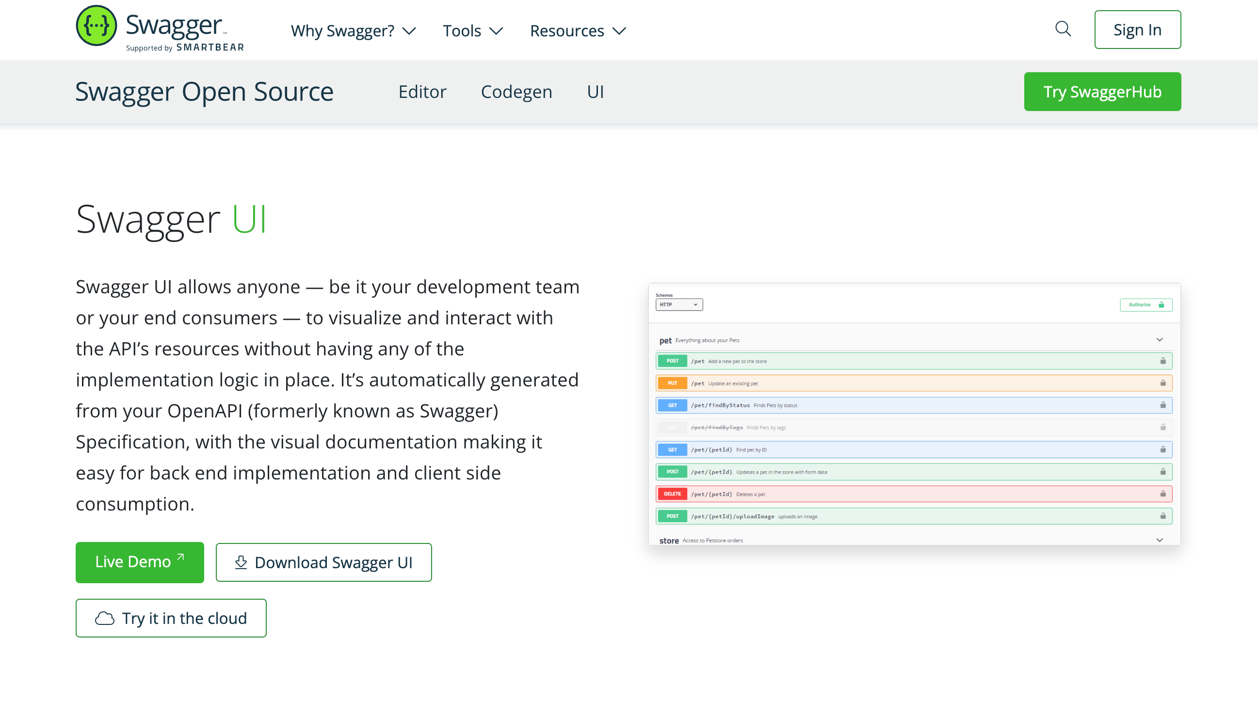Click Try it in the cloud button
This screenshot has height=701, width=1258.
point(171,618)
